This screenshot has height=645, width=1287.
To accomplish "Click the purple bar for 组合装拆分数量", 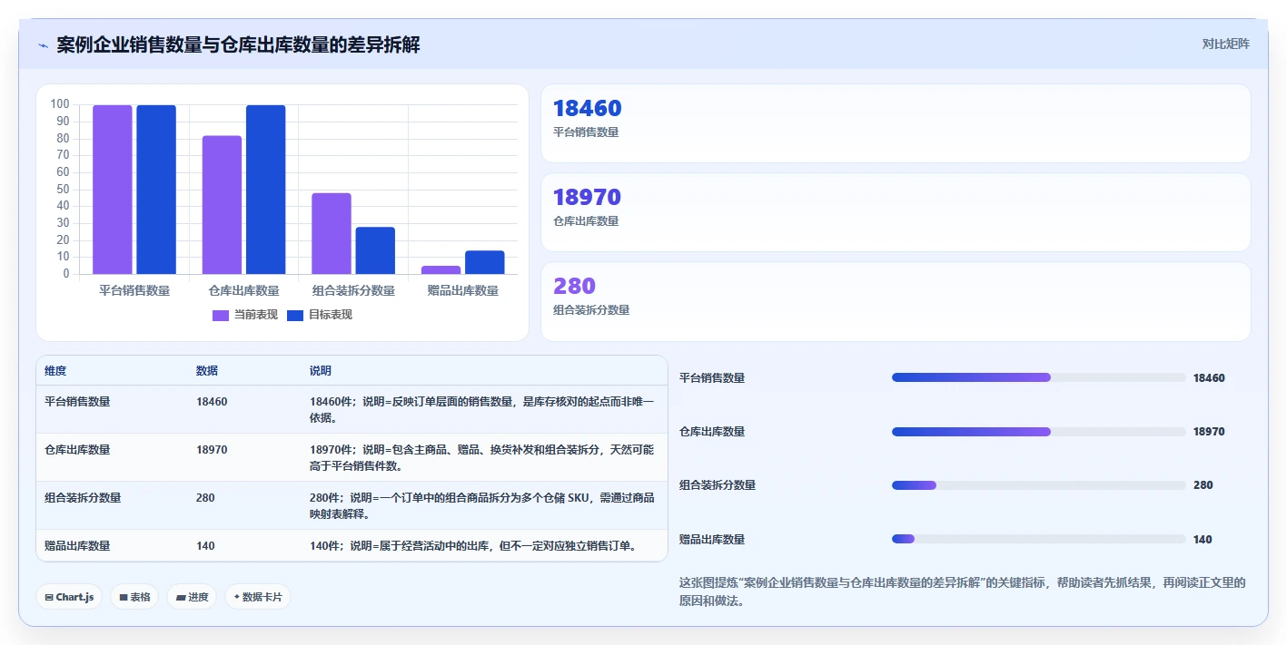I will pos(332,233).
